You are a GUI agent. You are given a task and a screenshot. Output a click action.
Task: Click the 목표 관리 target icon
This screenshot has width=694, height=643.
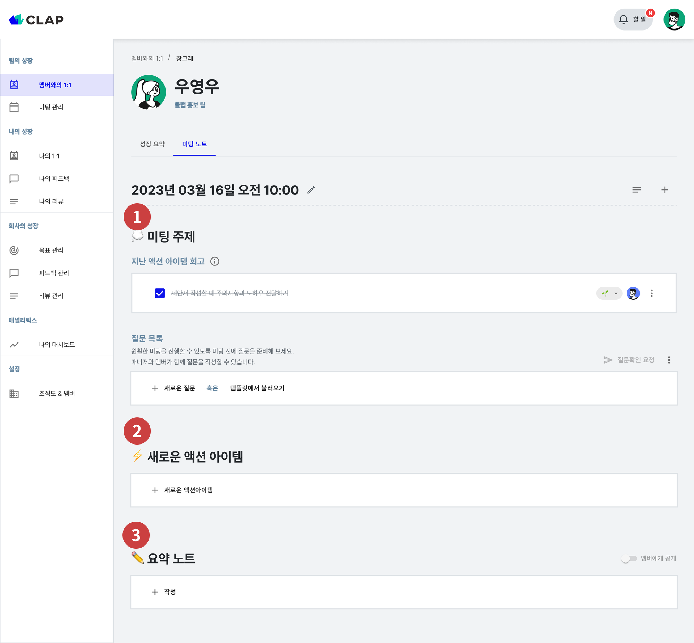[14, 250]
